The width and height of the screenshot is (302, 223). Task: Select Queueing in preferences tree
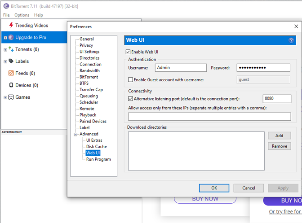click(x=89, y=96)
